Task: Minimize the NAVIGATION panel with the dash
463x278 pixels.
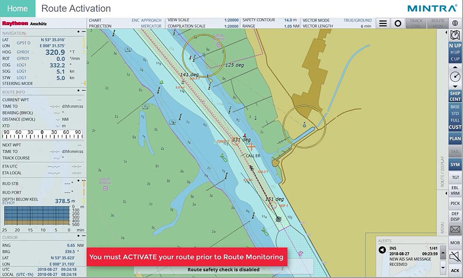Action: coord(84,32)
